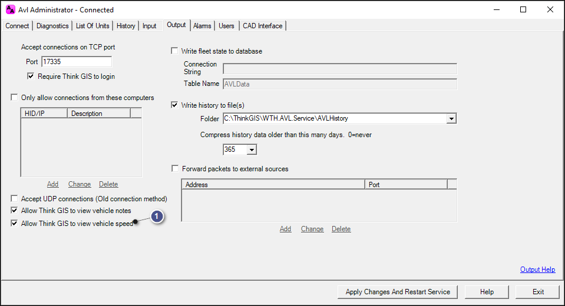Open the List Of Units tab
This screenshot has height=306, width=565.
click(x=92, y=26)
